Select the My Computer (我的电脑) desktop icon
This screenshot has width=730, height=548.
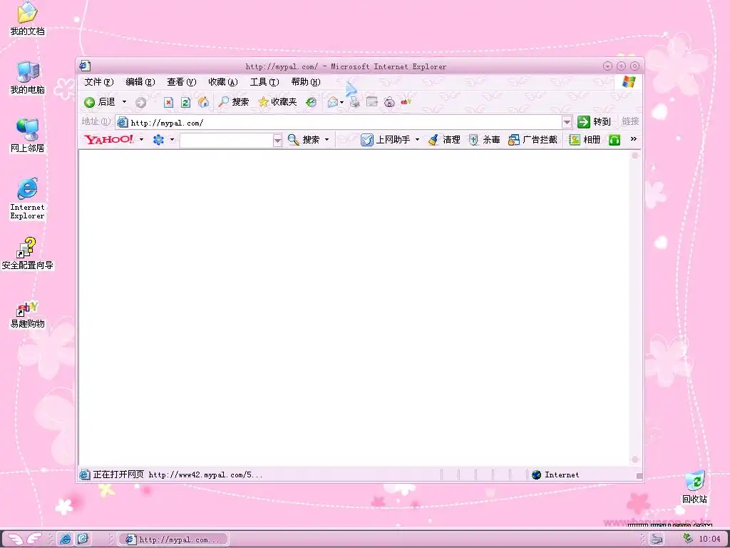(x=28, y=77)
